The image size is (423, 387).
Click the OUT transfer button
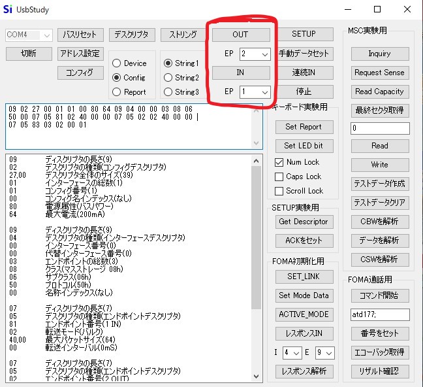240,34
